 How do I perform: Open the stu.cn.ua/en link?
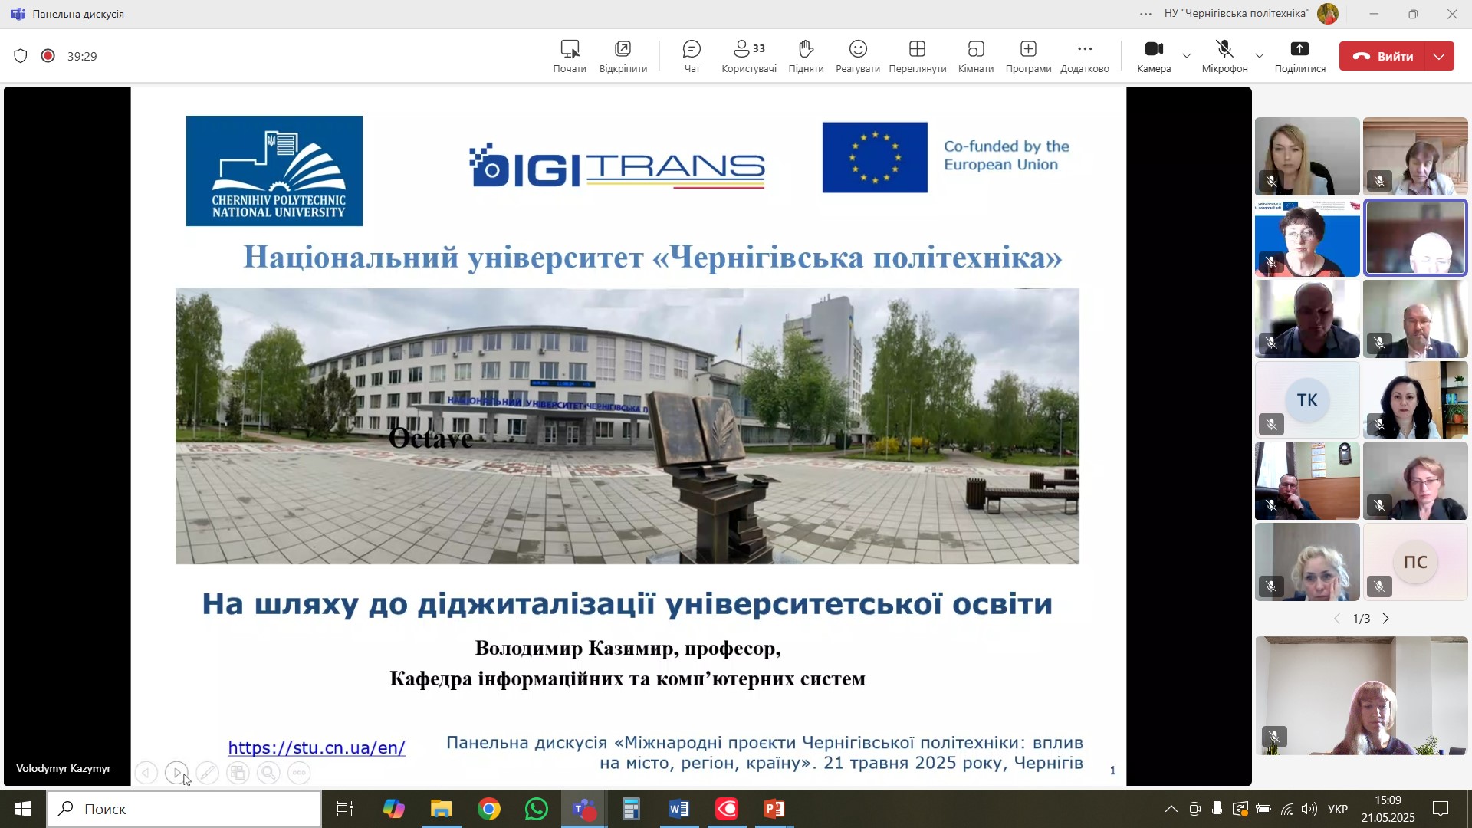coord(317,747)
